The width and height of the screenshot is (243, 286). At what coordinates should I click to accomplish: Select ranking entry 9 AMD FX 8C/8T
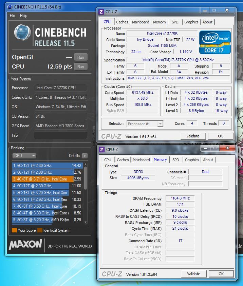[x=47, y=220]
